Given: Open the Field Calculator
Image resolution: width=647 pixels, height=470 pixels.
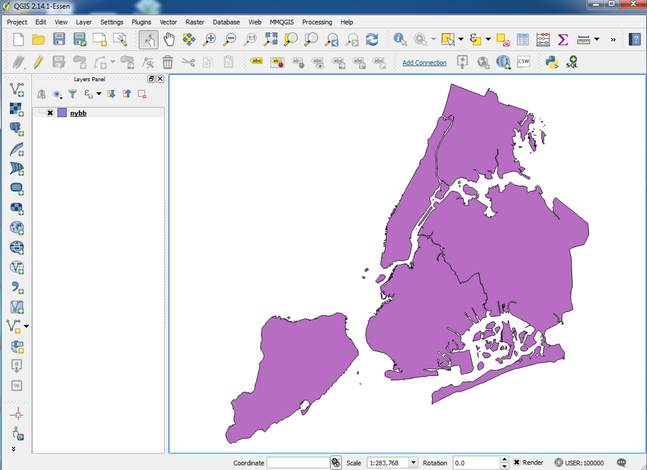Looking at the screenshot, I should point(543,39).
